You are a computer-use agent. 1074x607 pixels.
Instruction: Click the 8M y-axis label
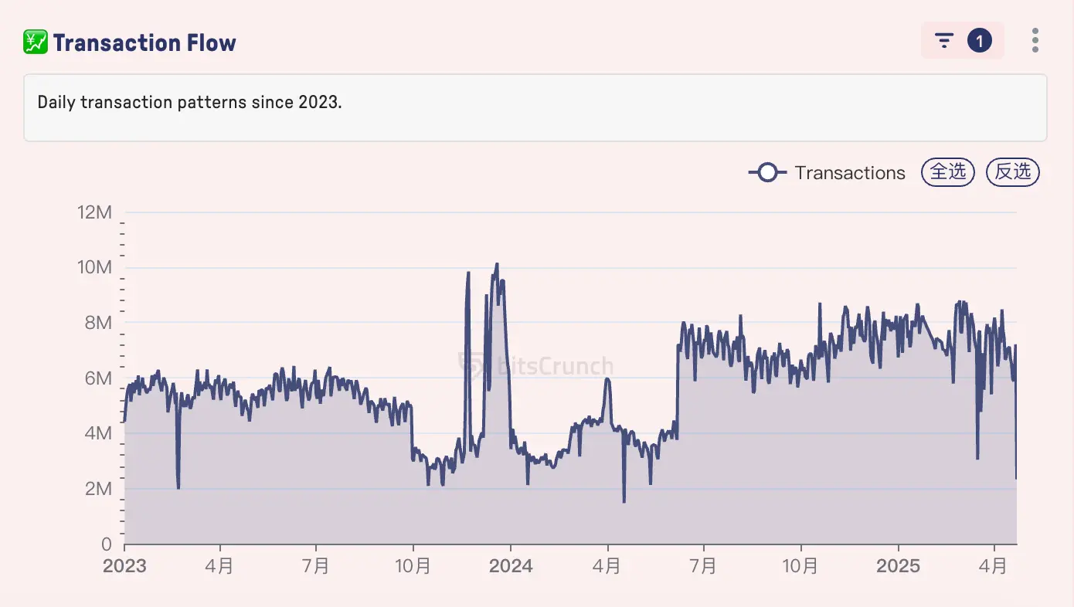coord(98,323)
